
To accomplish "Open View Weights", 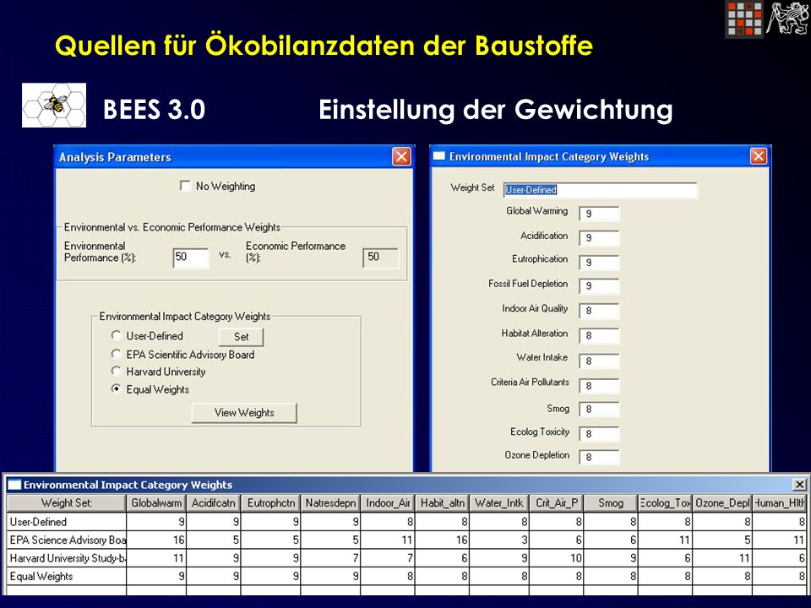I will (x=244, y=413).
